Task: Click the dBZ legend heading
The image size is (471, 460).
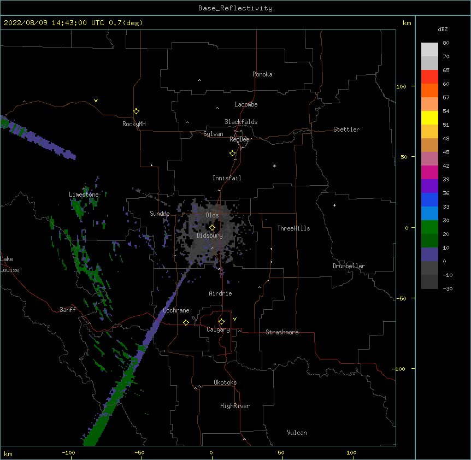Action: coord(443,29)
